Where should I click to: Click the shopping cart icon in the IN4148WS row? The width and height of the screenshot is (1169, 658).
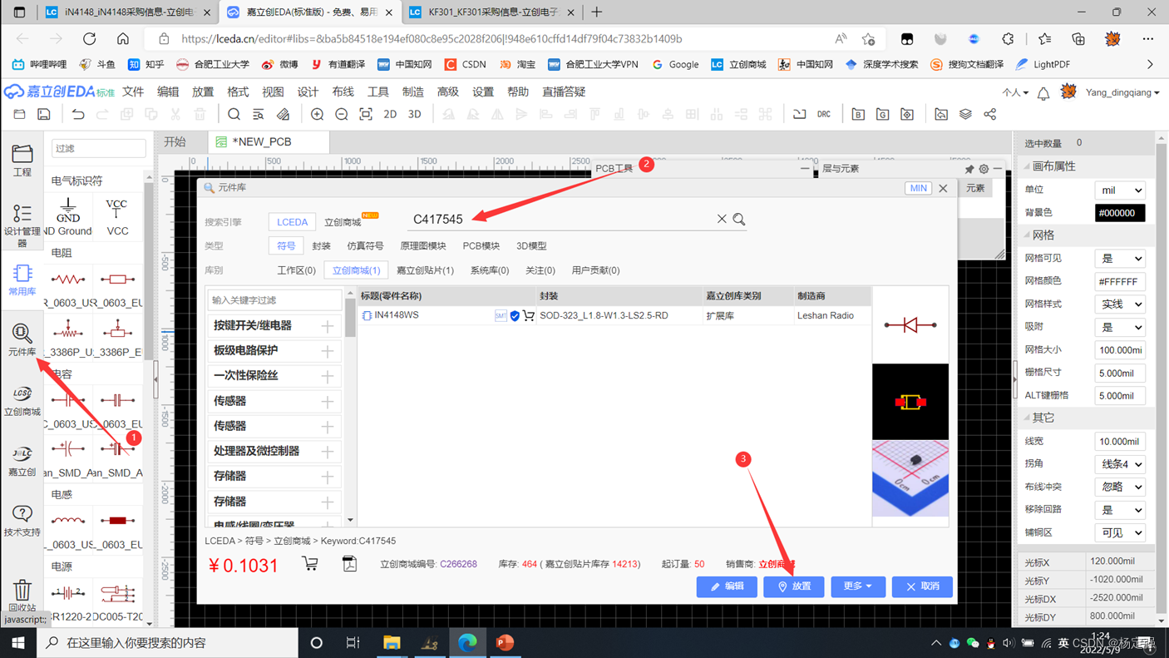tap(529, 316)
